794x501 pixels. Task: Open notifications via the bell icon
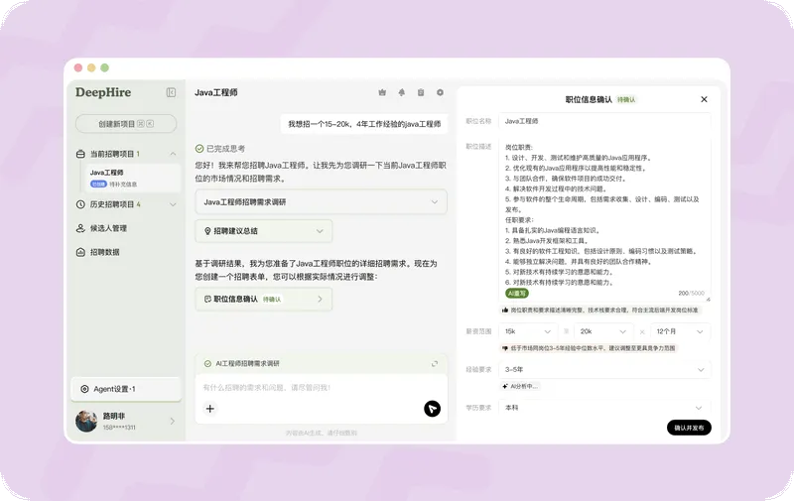[401, 92]
